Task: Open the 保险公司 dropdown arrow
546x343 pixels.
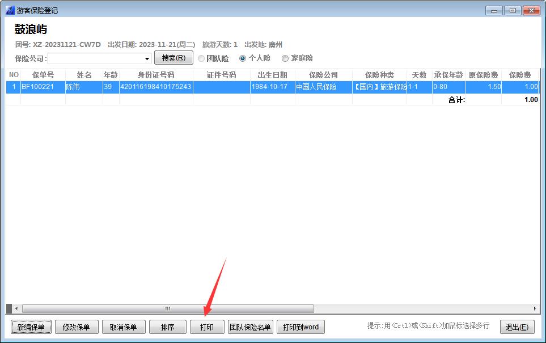Action: coord(147,58)
